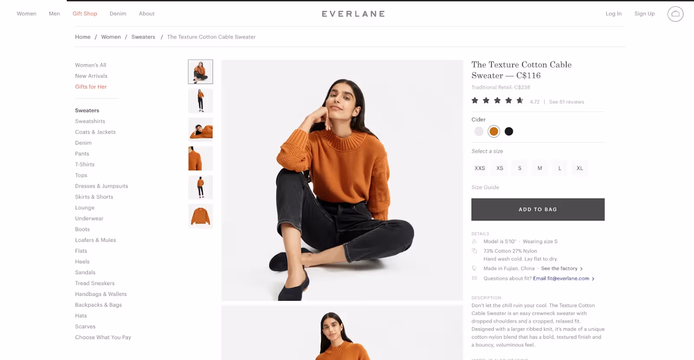Viewport: 694px width, 360px height.
Task: Add the sweater to bag
Action: (538, 209)
